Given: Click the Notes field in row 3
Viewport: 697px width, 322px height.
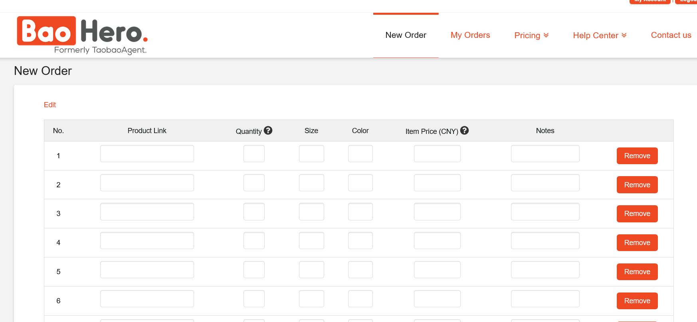Looking at the screenshot, I should click(545, 212).
